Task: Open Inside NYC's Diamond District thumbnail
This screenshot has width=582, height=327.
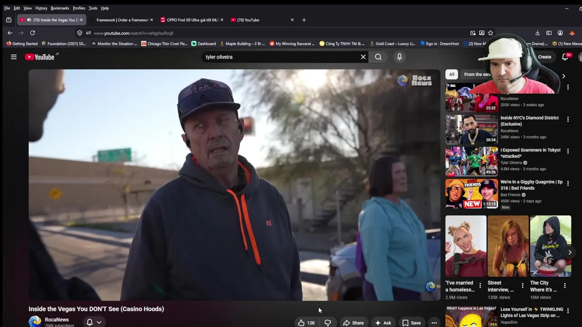Action: click(472, 129)
